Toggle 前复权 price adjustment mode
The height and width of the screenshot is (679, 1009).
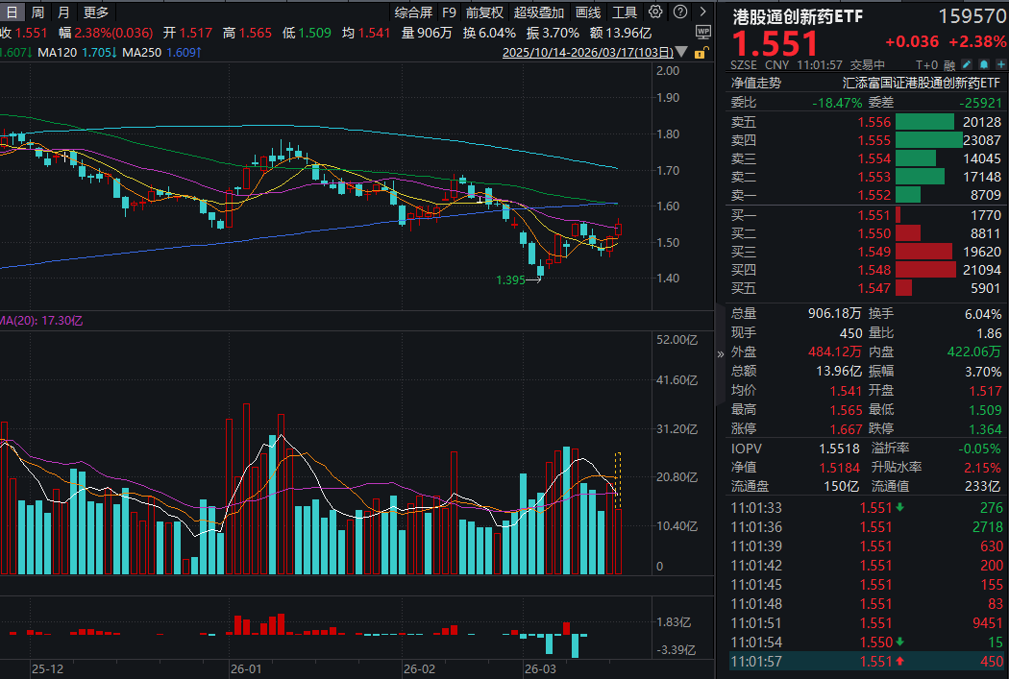[x=483, y=12]
